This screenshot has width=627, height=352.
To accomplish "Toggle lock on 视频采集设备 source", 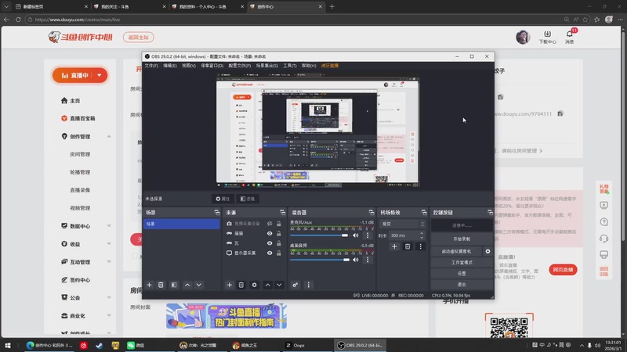I will point(279,224).
